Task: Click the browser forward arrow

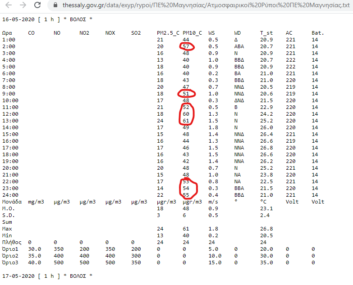Action: point(23,5)
